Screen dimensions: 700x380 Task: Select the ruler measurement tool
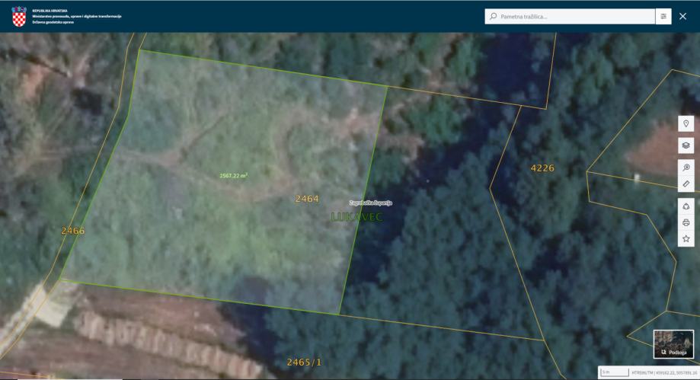(686, 184)
